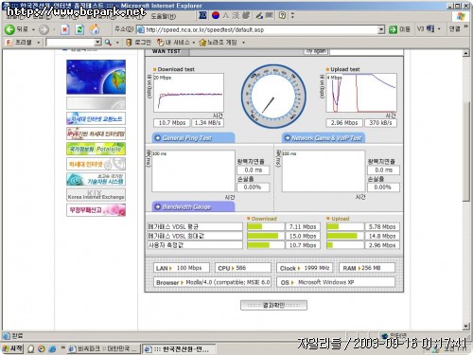
Task: Expand the 프리챌 search box dropdown arrow
Action: pyautogui.click(x=97, y=43)
